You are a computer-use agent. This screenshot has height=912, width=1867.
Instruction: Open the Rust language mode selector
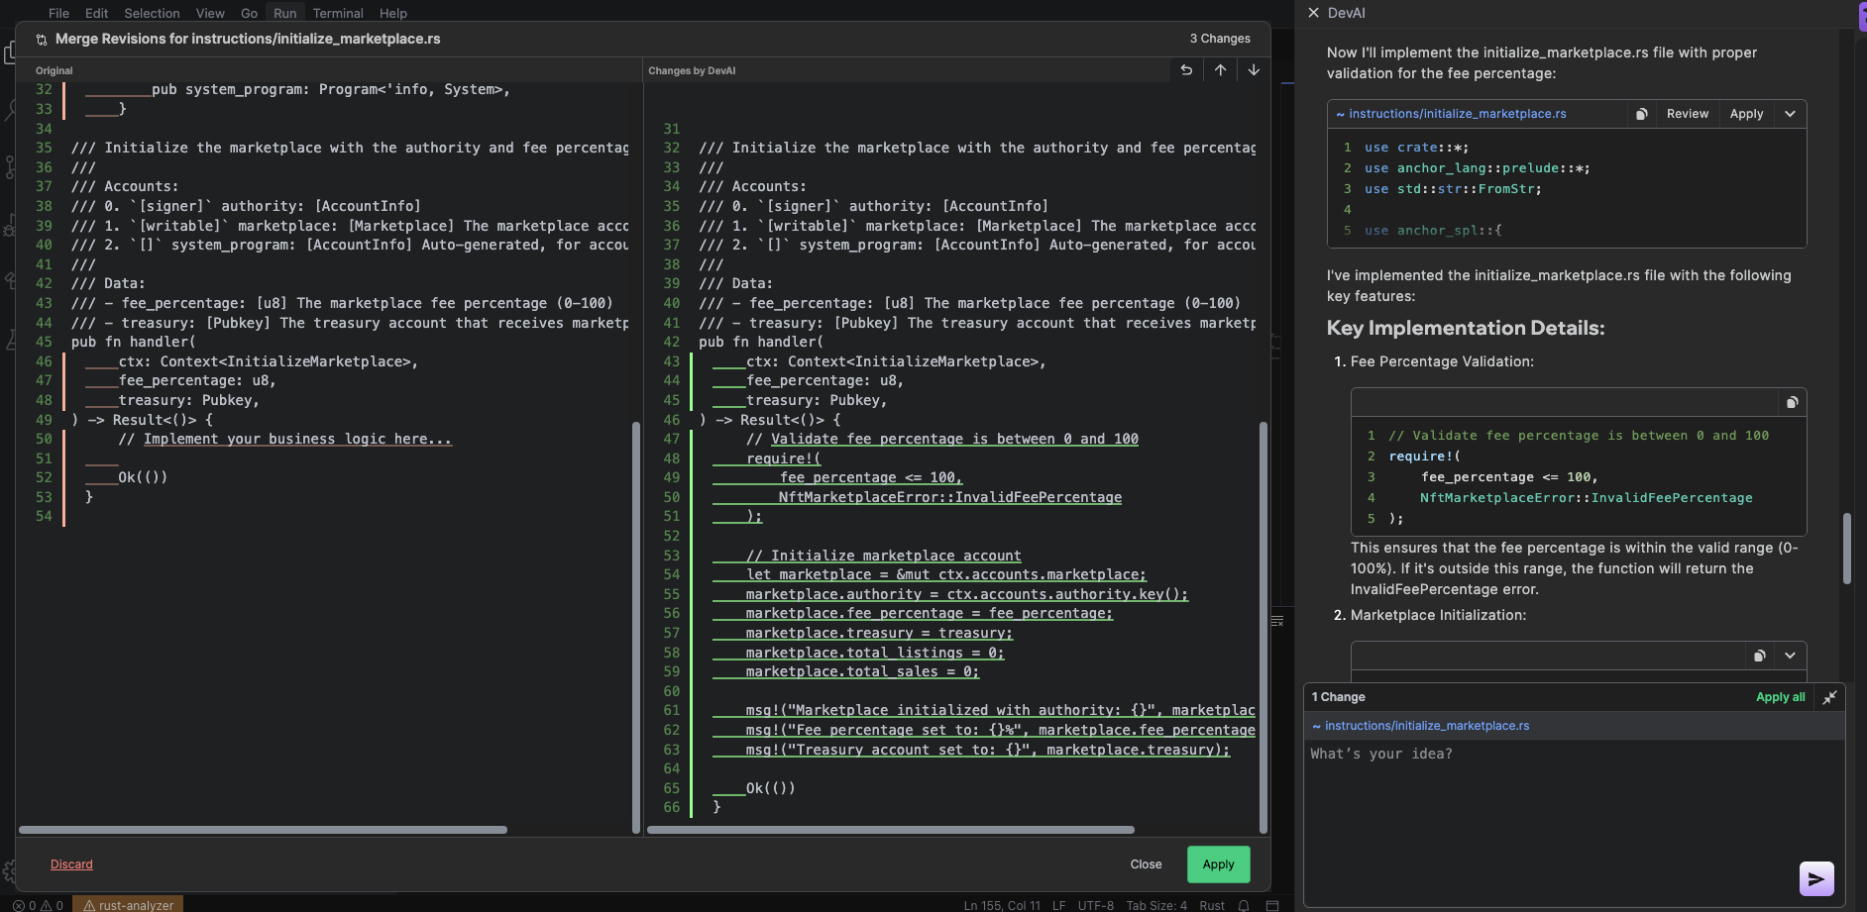pos(1211,905)
